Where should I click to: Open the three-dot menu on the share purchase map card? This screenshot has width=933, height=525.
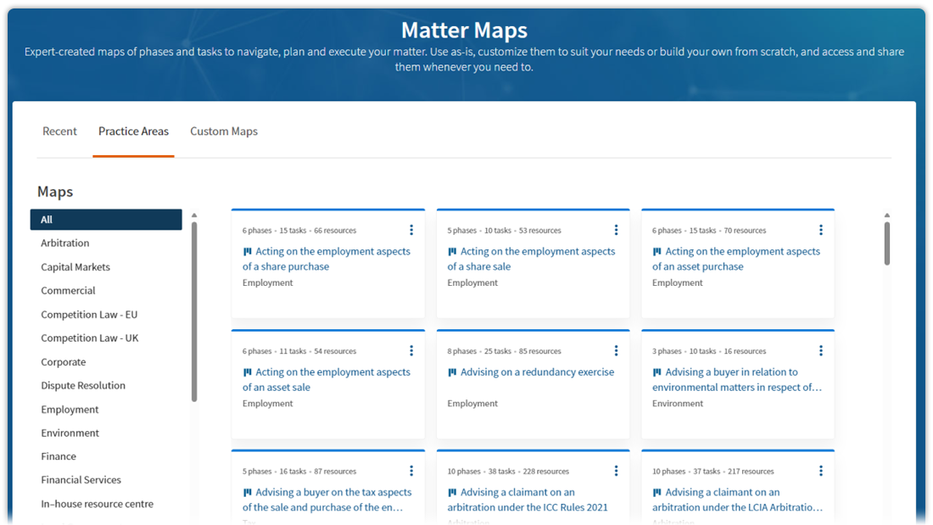[x=411, y=229]
